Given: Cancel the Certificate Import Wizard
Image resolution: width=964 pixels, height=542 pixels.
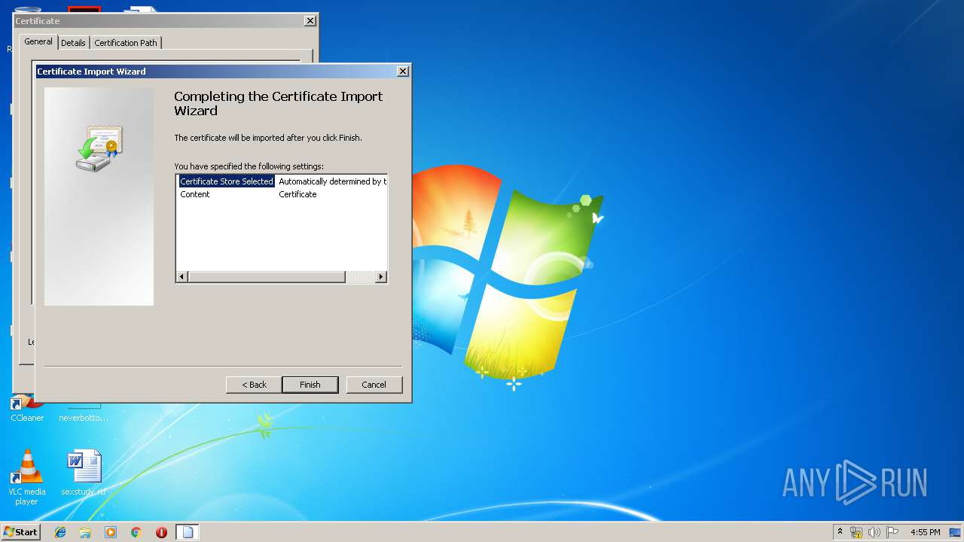Looking at the screenshot, I should click(374, 385).
